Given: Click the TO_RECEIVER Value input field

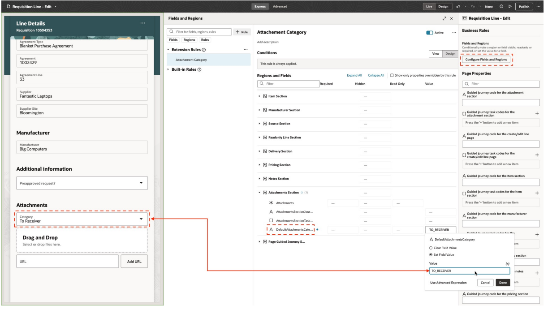Looking at the screenshot, I should click(x=470, y=271).
